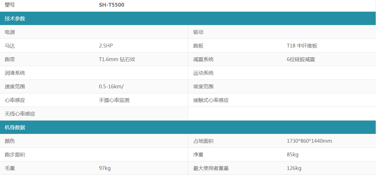This screenshot has width=376, height=175.
Task: Click the 技术参数 section header
Action: [15, 19]
